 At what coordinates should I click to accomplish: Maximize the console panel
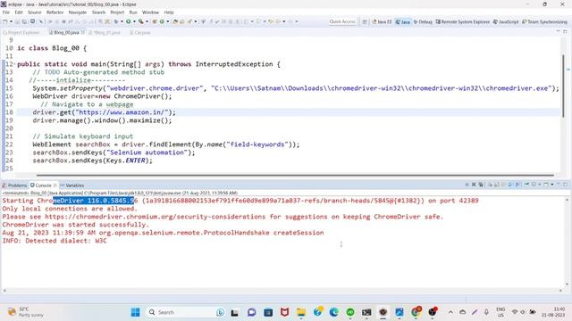point(565,185)
